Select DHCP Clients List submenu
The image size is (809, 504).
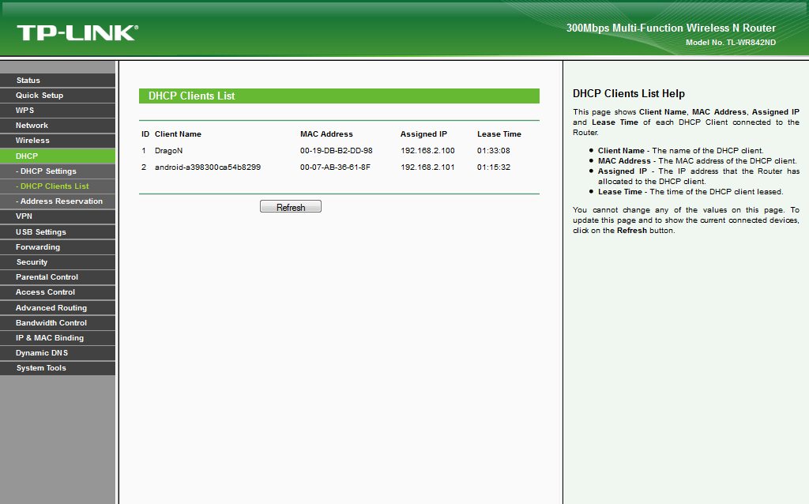coord(57,186)
